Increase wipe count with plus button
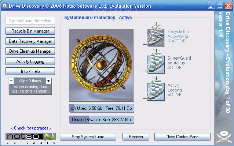234x146 pixels. [48, 81]
